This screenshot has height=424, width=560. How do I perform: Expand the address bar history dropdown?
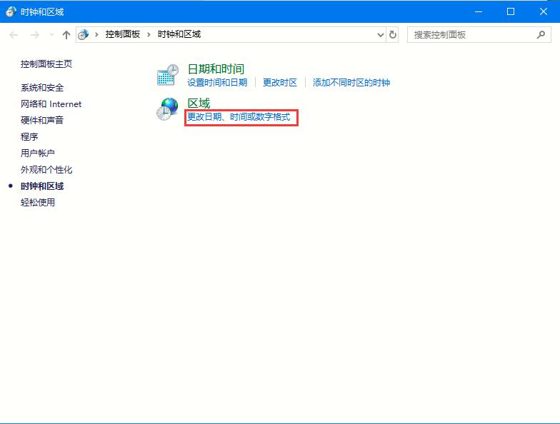pos(380,34)
